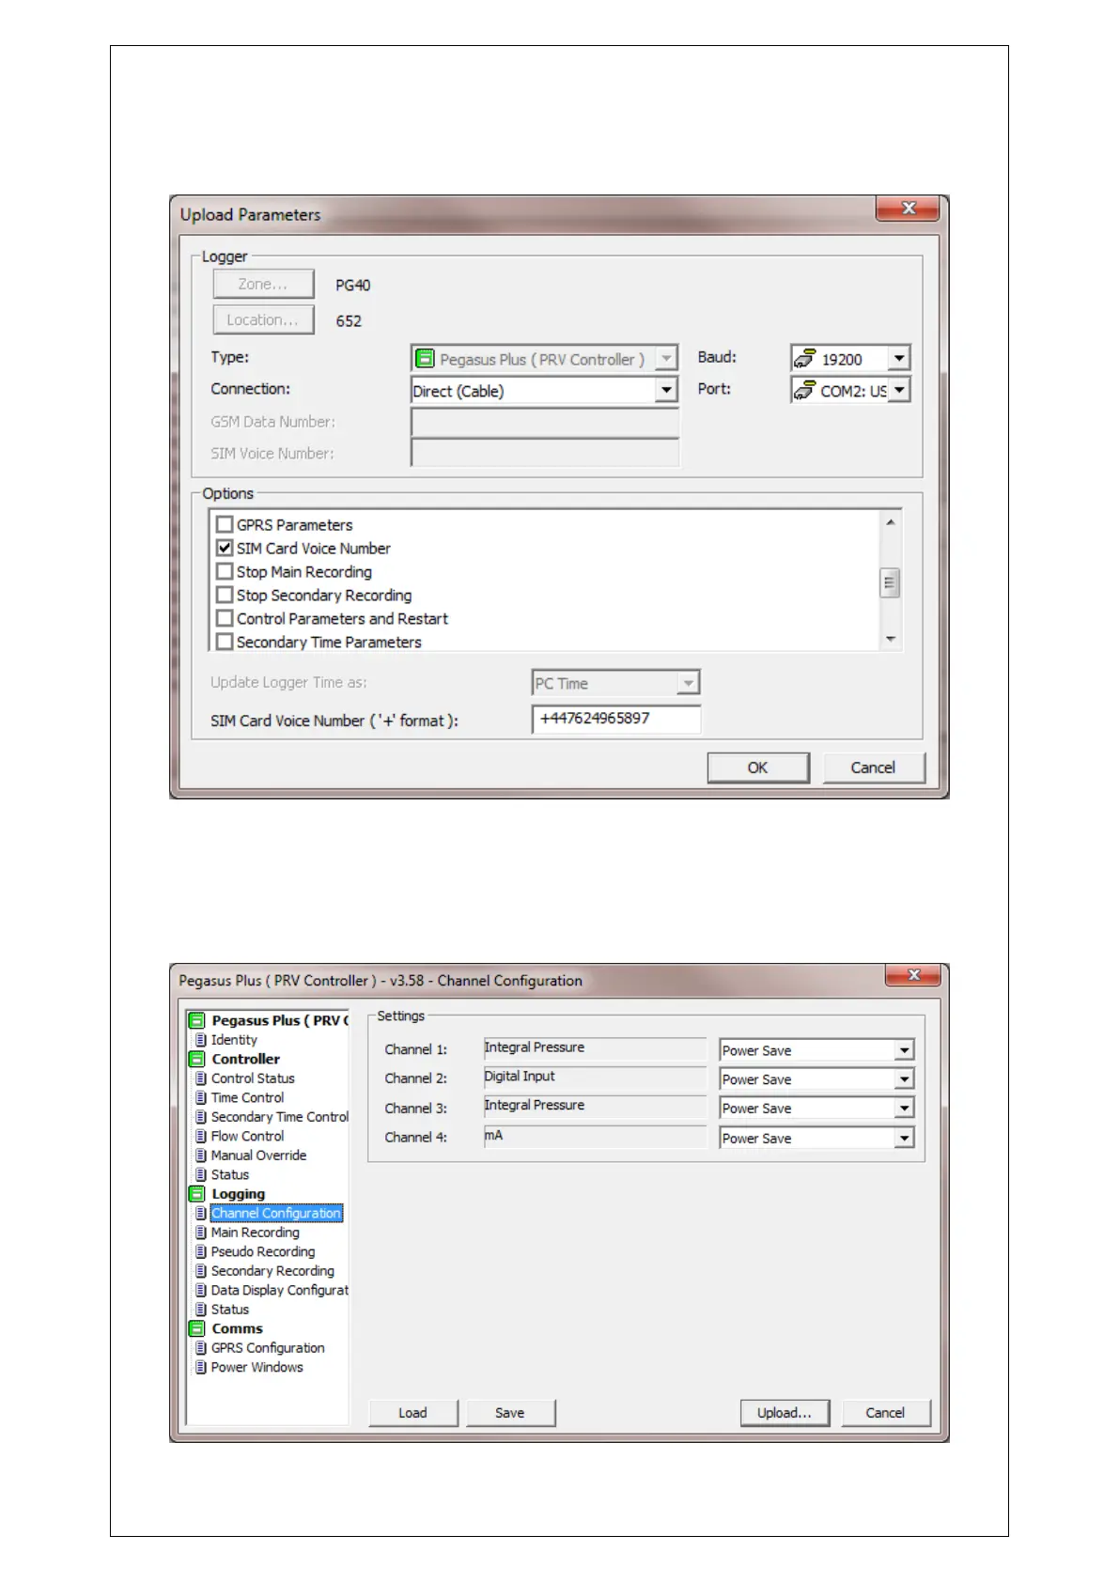
Task: Click the Channel 1 Integral Pressure field
Action: [595, 1048]
